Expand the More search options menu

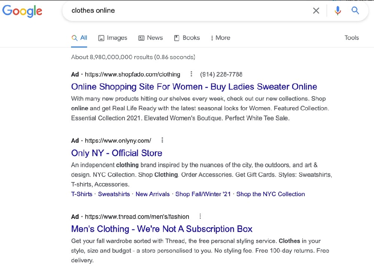pos(220,38)
